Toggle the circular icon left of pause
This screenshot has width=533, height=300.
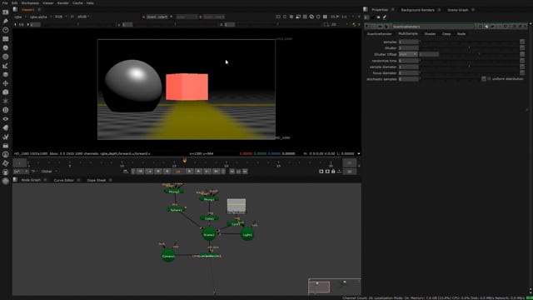(x=318, y=17)
